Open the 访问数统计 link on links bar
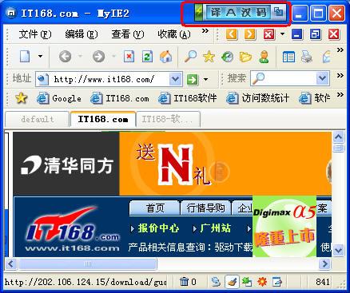The width and height of the screenshot is (350, 293). pos(258,98)
